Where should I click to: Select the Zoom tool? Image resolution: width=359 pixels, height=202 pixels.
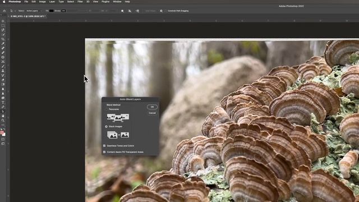3,121
